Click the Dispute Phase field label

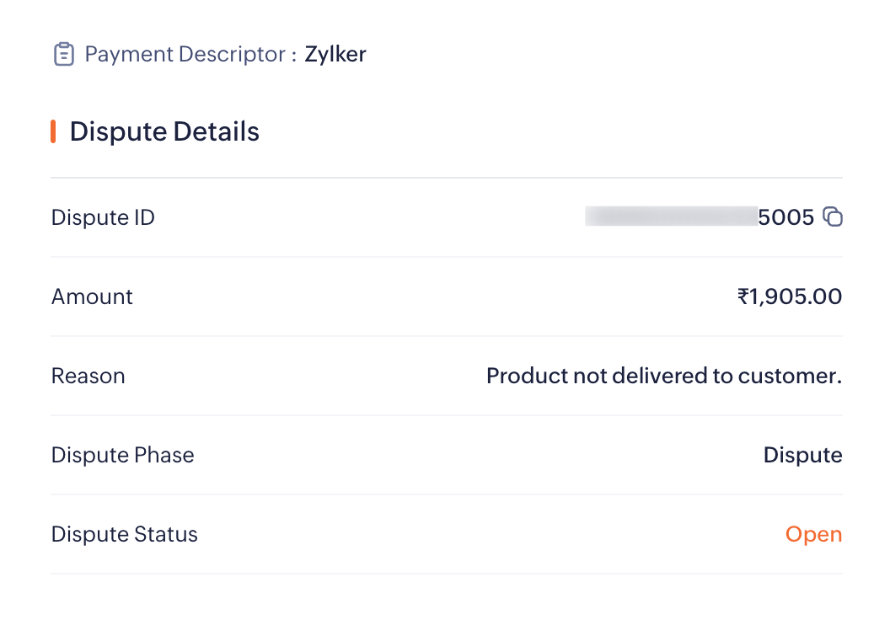coord(122,455)
